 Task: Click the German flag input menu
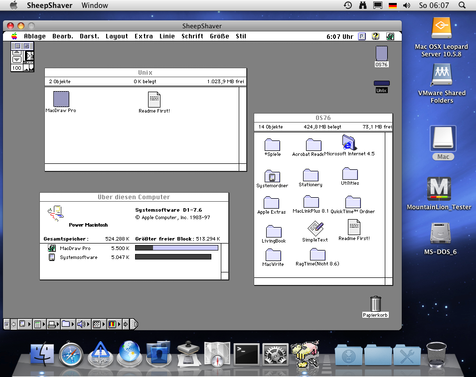[393, 5]
